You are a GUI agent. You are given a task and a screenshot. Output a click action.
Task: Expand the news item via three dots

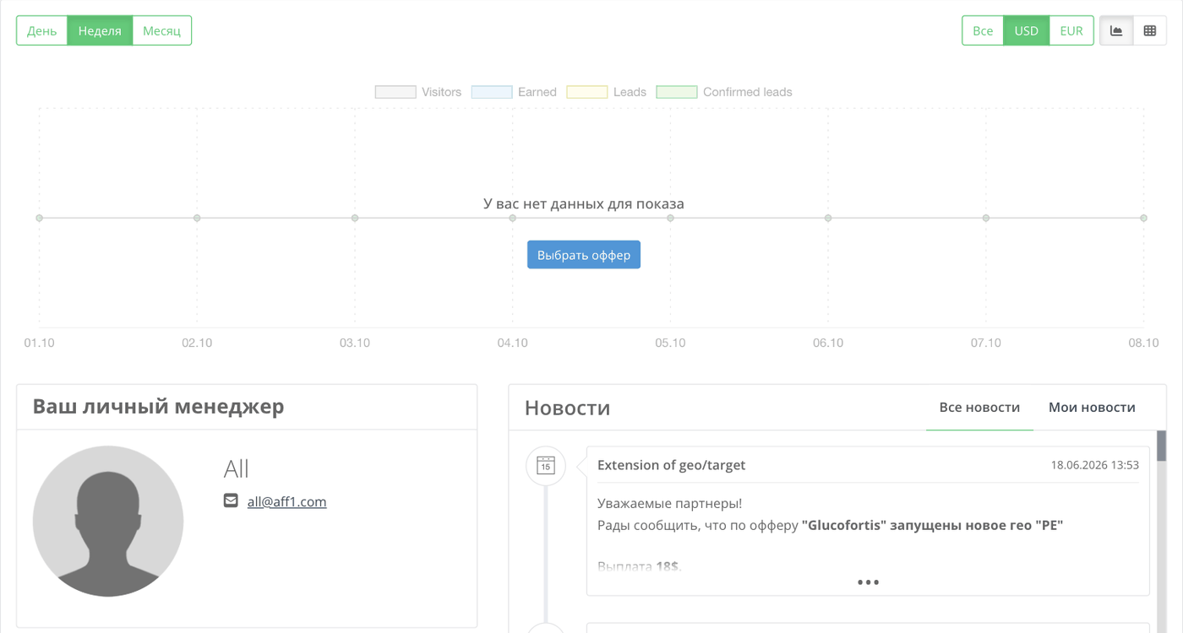click(x=868, y=582)
